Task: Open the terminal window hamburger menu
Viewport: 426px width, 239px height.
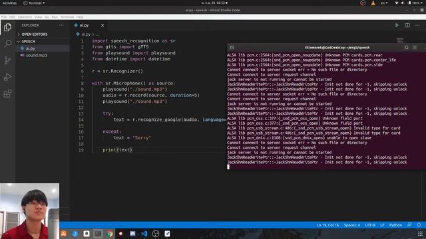Action: [x=415, y=48]
